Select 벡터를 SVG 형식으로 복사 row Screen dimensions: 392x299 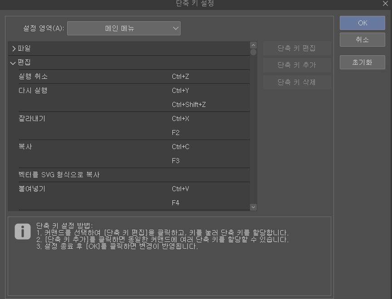pos(134,175)
